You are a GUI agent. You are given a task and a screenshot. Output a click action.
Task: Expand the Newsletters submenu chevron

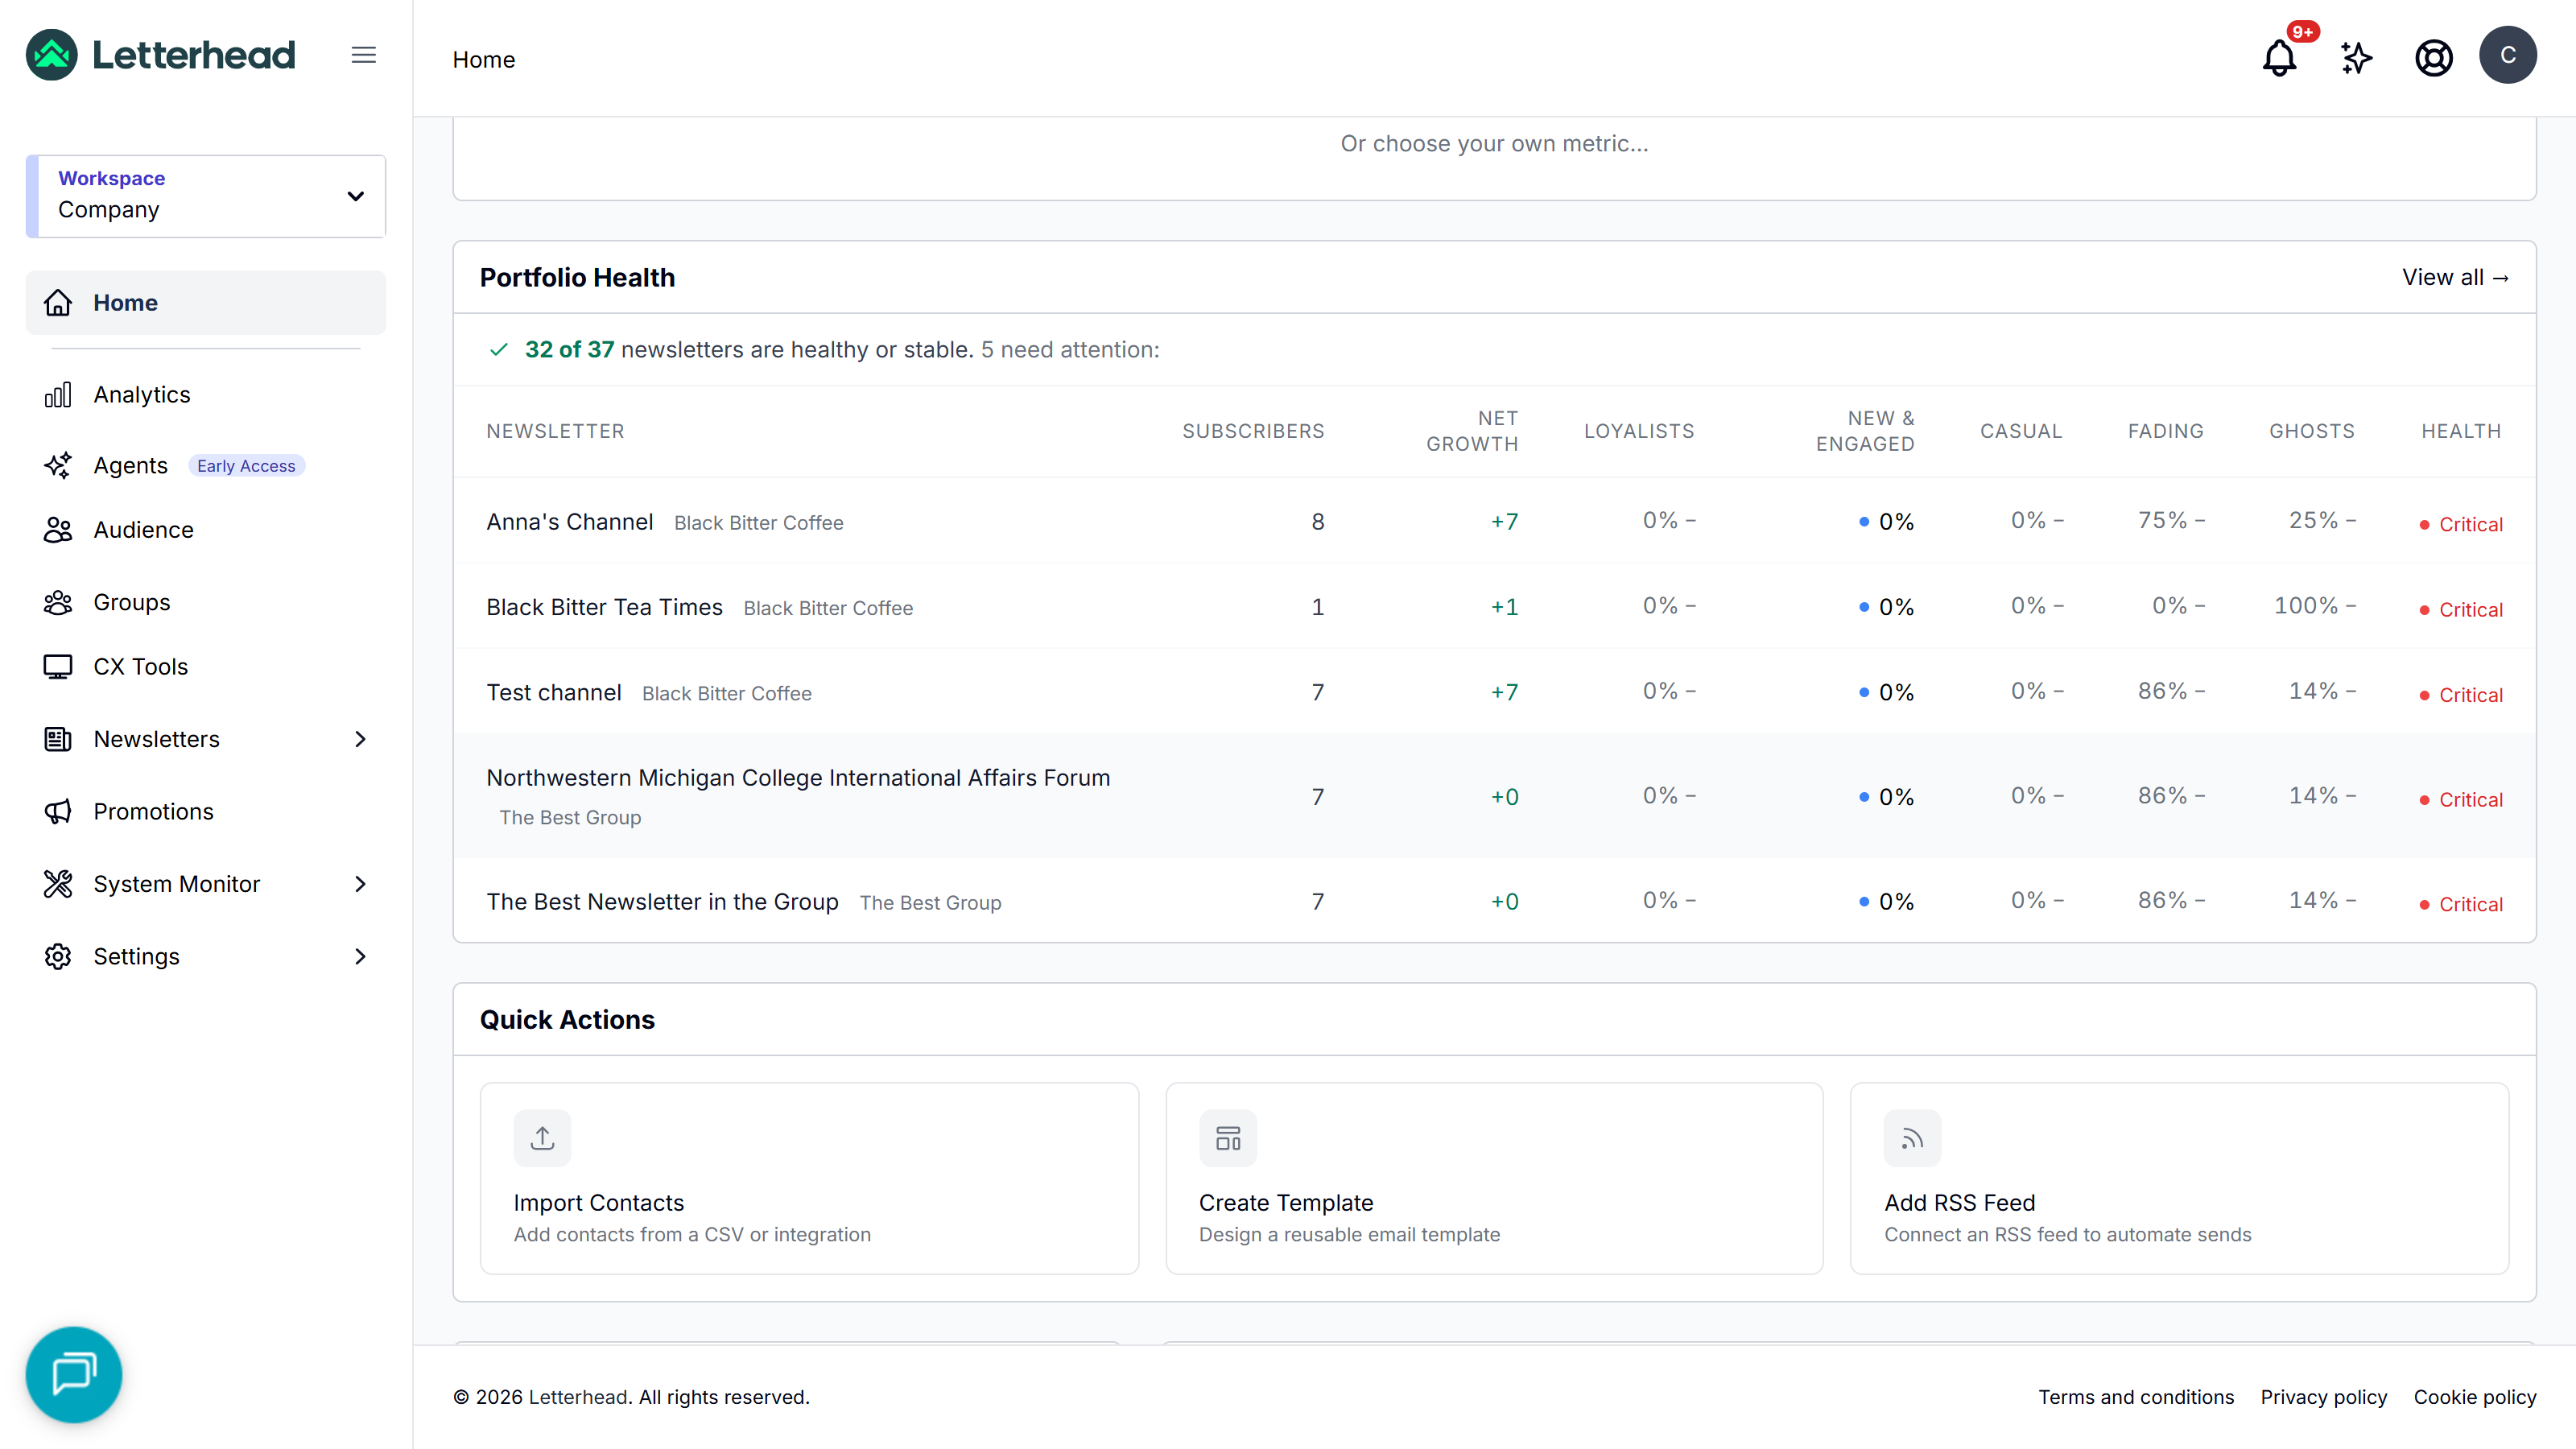point(361,739)
